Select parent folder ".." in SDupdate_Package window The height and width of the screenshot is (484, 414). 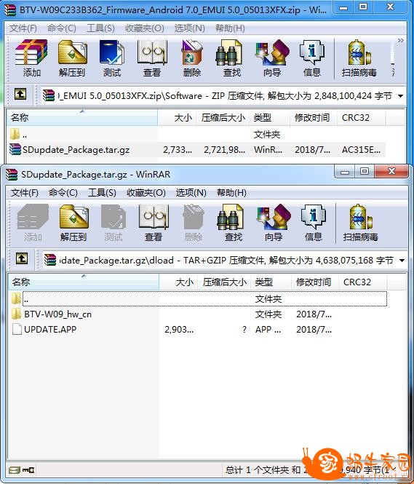pos(198,298)
